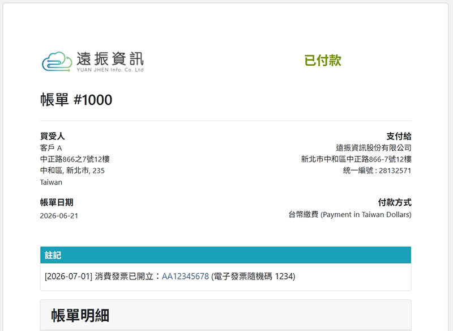This screenshot has width=453, height=331.
Task: Click customer name 客戶 A
Action: [51, 148]
